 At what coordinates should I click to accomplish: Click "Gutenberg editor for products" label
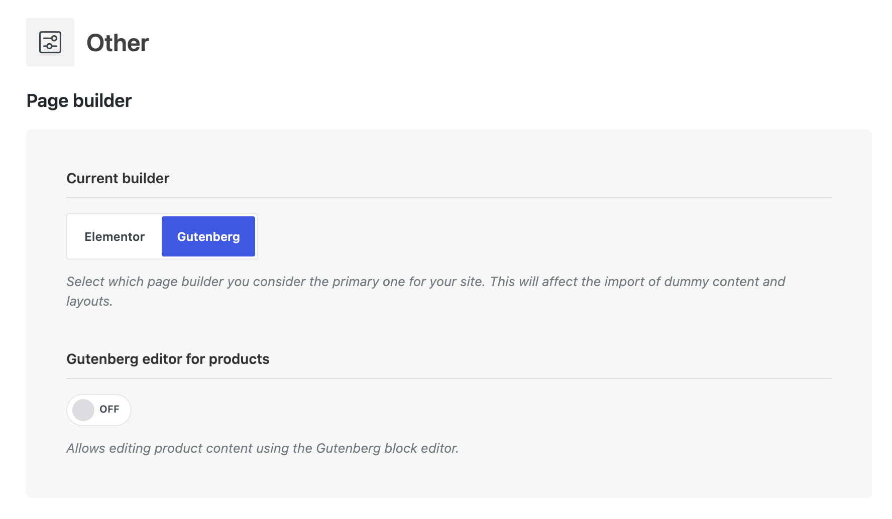tap(168, 359)
